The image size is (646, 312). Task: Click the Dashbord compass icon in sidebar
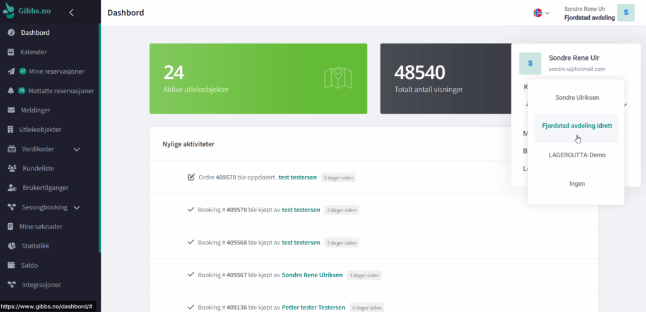(11, 33)
